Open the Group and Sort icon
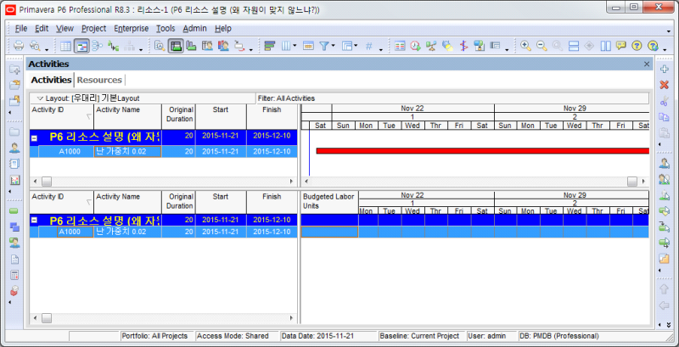The height and width of the screenshot is (347, 679). tap(347, 46)
